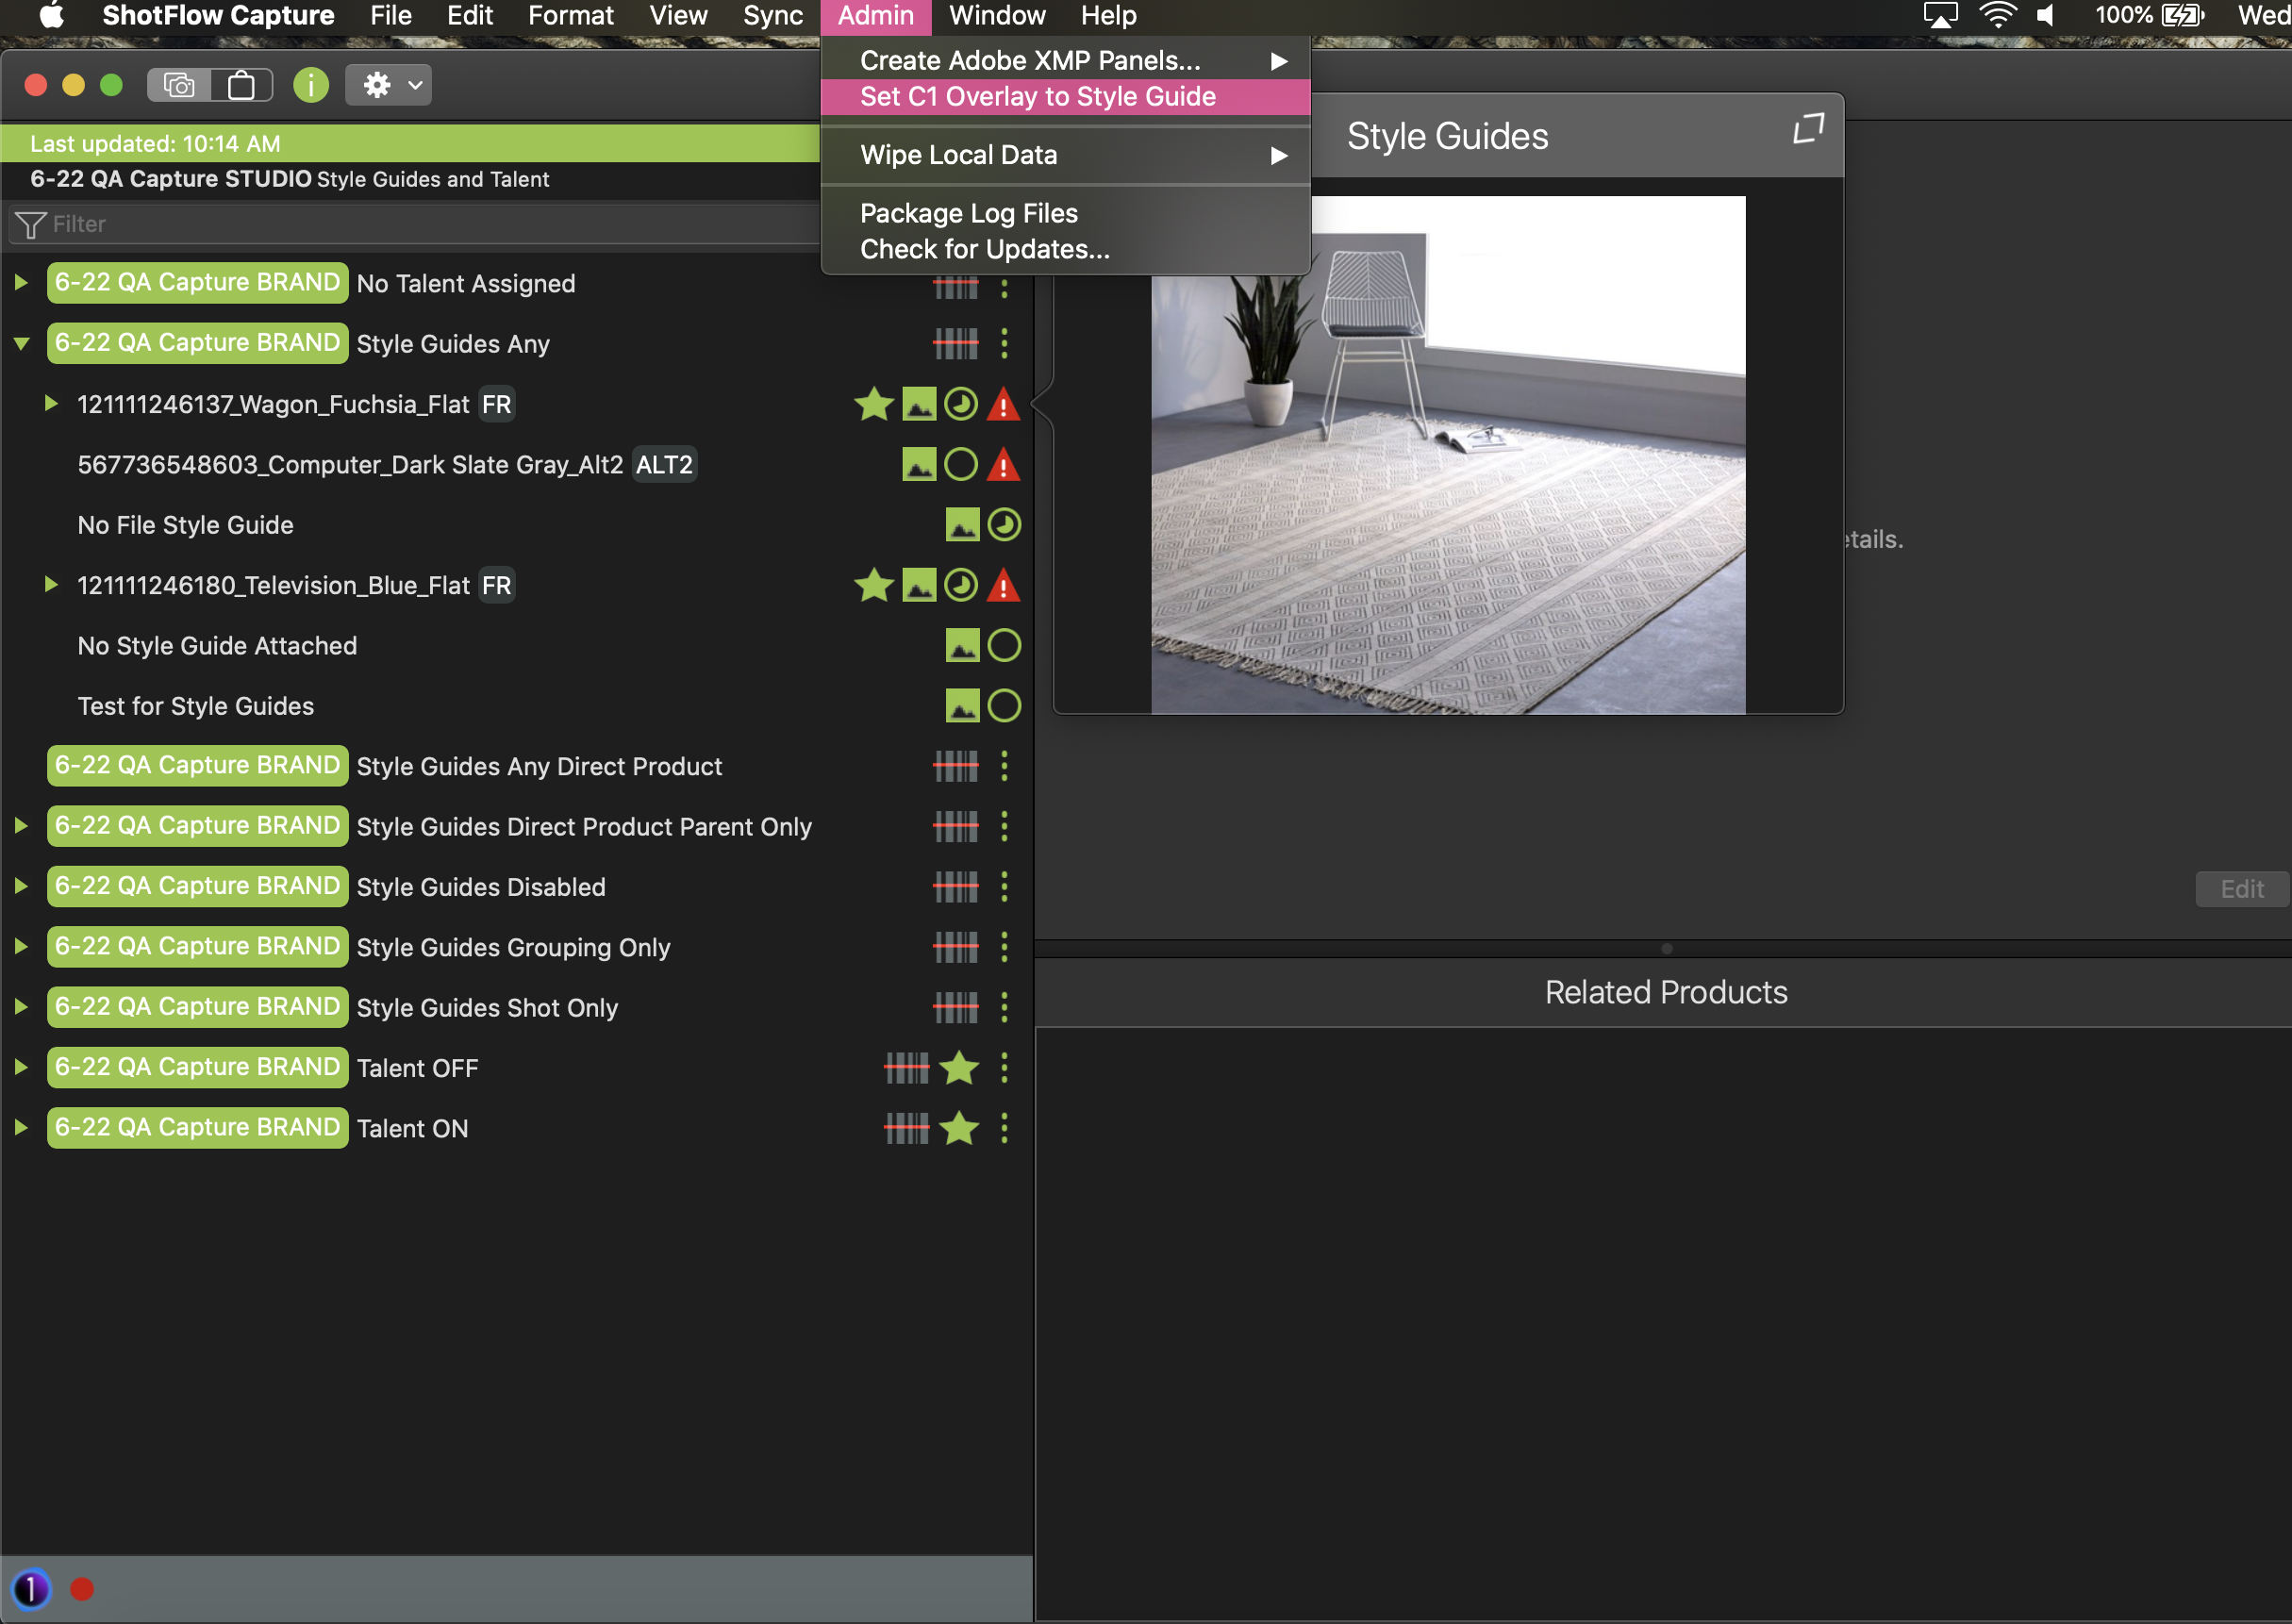Click the green info icon
The image size is (2292, 1624).
tap(311, 85)
